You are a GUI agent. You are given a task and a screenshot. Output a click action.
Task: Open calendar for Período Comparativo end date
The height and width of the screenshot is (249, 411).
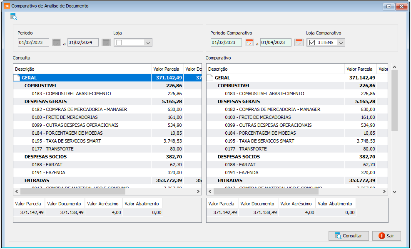(x=299, y=42)
